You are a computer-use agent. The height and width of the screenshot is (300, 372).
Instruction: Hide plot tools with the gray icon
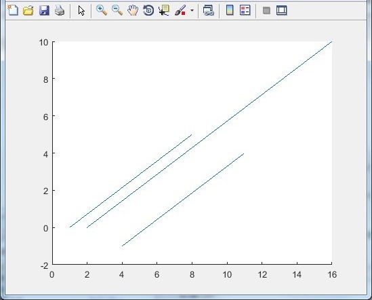(x=266, y=10)
